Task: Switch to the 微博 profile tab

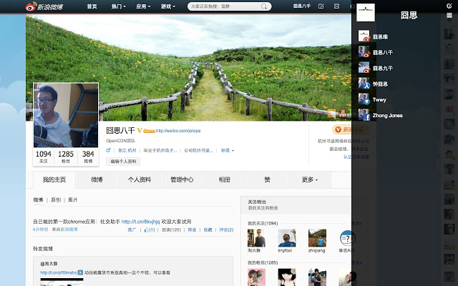Action: [97, 179]
